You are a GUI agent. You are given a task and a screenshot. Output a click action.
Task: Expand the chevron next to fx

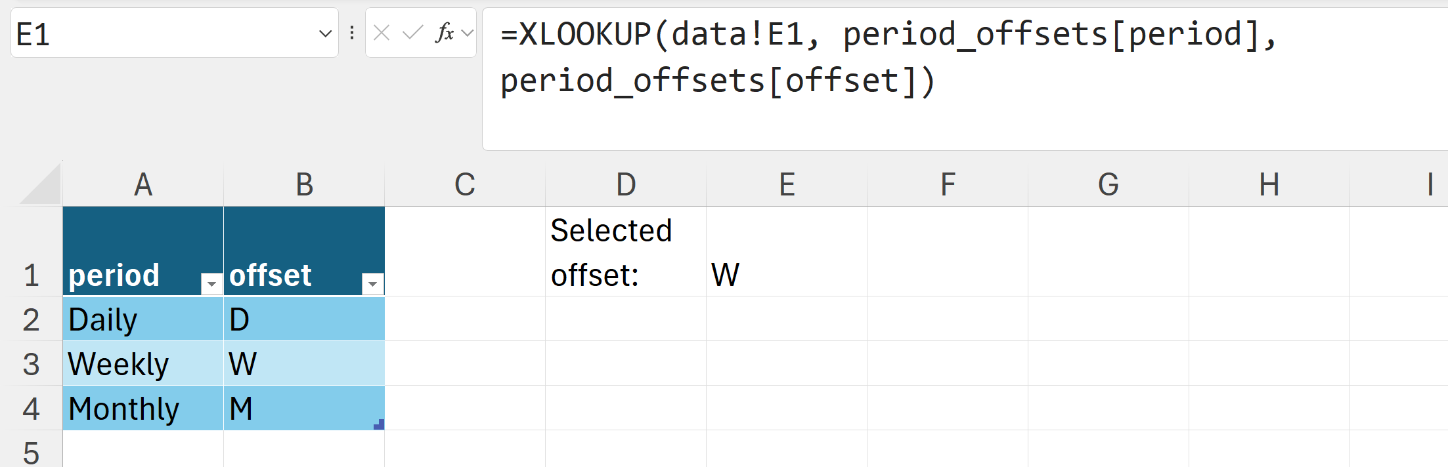click(468, 33)
